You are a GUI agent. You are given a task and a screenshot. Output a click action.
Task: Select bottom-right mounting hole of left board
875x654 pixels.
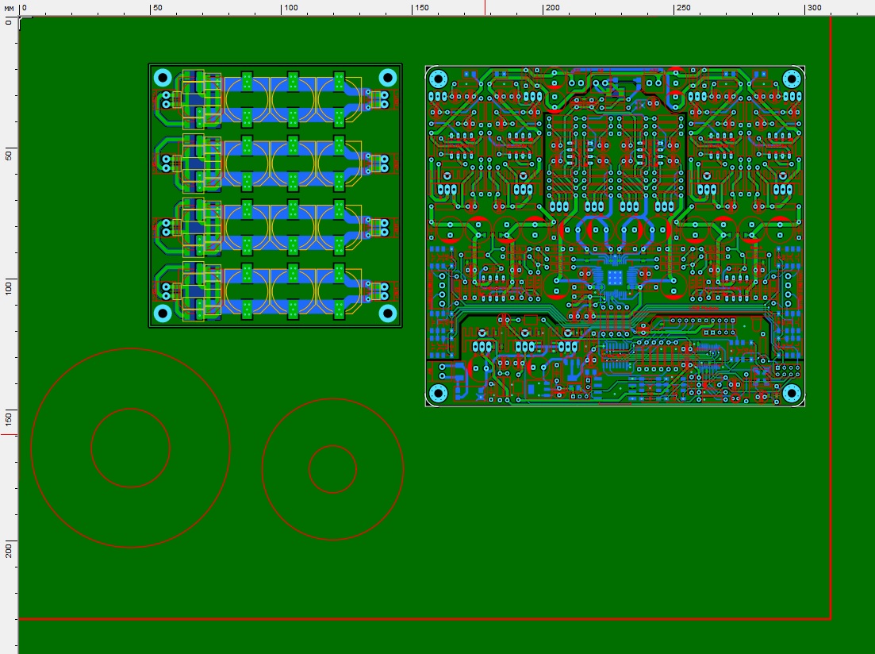388,314
